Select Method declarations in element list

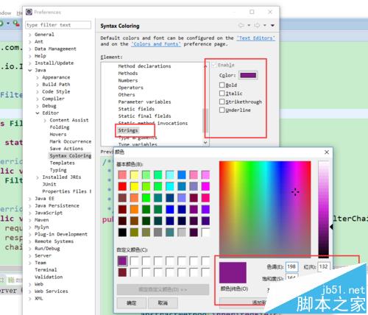click(x=144, y=66)
